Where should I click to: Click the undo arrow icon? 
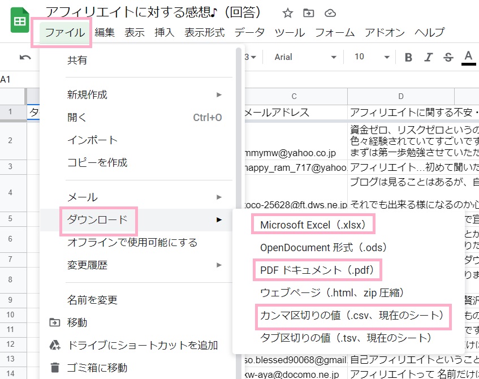[x=25, y=57]
